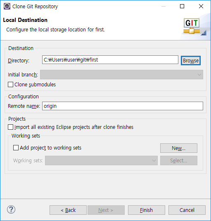211x221 pixels.
Task: Cancel the Clone Git Repository wizard
Action: point(187,210)
